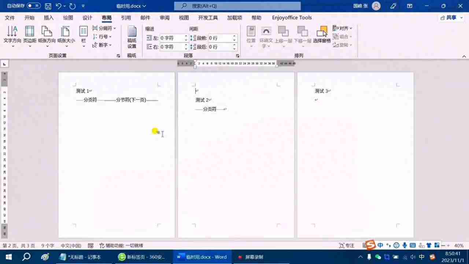469x264 pixels.
Task: Adjust the 段前 spacing spinner arrows
Action: 234,38
